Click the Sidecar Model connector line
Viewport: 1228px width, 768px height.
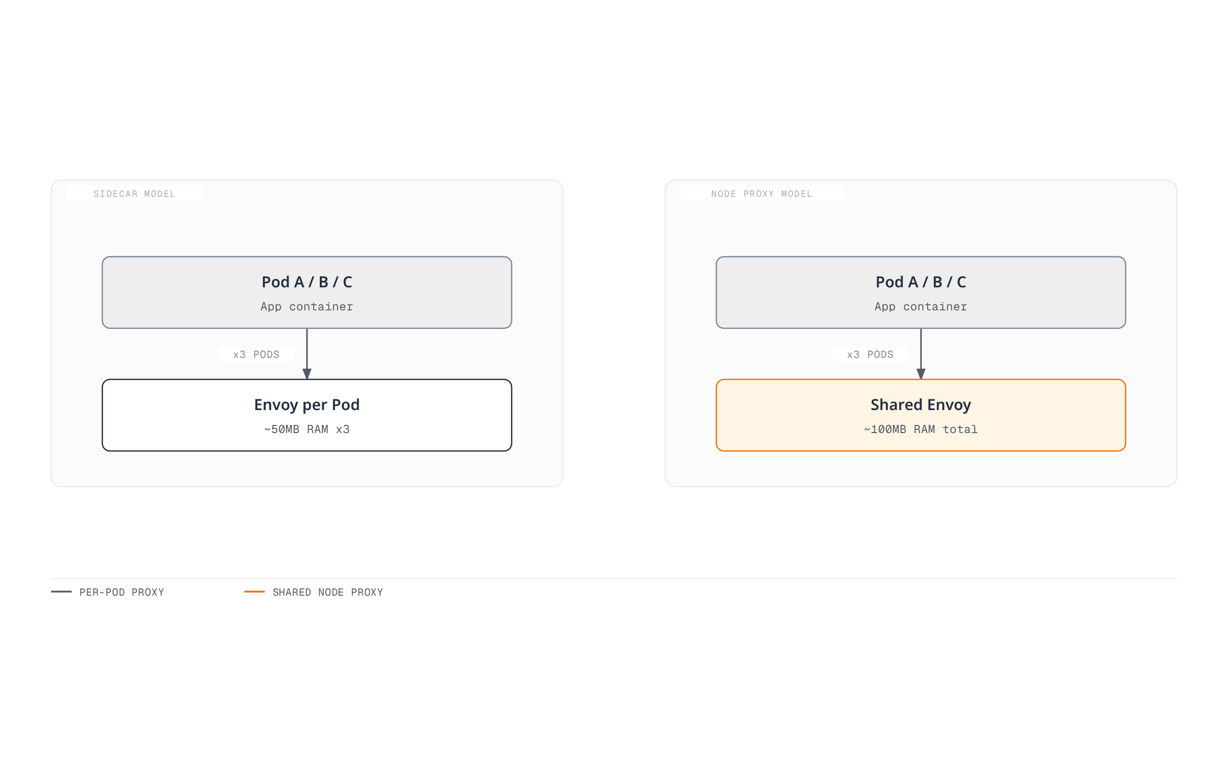307,349
